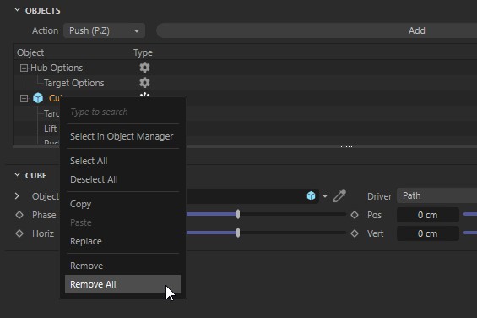Screen dimensions: 477x318
Task: Choose Remove from context menu
Action: (x=122, y=266)
